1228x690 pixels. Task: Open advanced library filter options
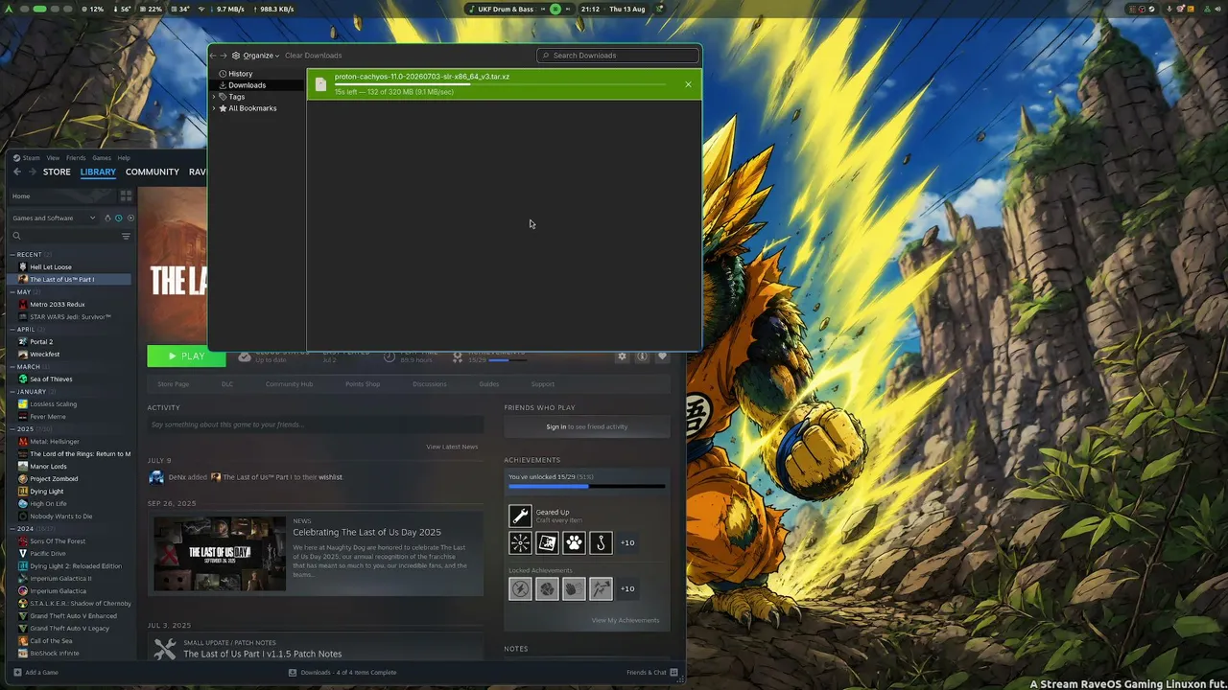click(126, 236)
